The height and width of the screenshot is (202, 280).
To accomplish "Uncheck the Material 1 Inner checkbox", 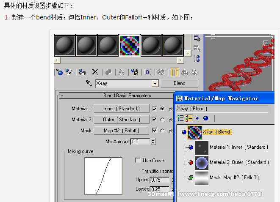I will coord(154,109).
